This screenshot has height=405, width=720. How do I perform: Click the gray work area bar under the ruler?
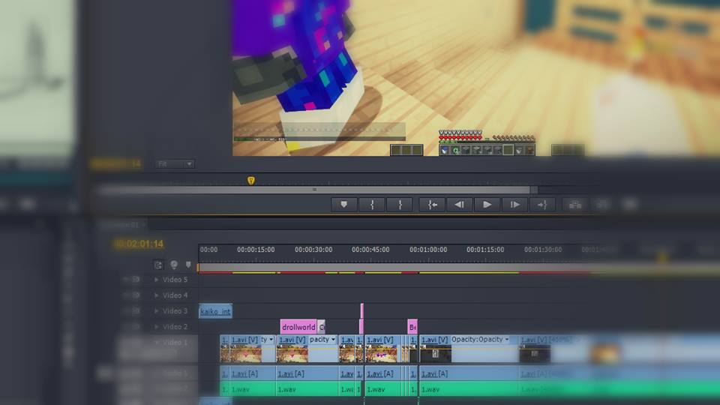click(x=459, y=267)
